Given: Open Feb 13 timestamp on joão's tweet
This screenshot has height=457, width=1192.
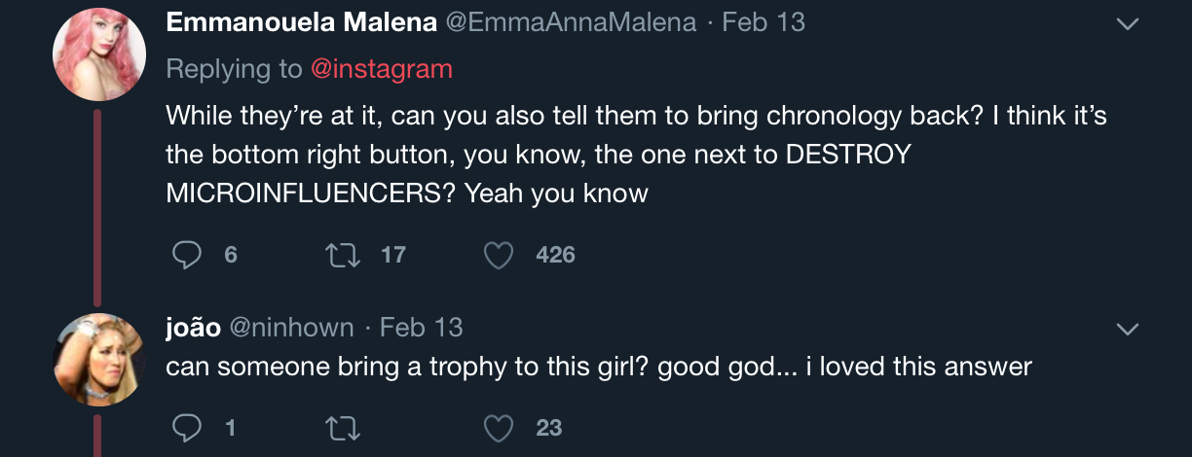Looking at the screenshot, I should tap(421, 328).
